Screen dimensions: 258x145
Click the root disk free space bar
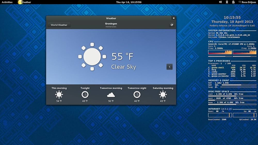232,96
